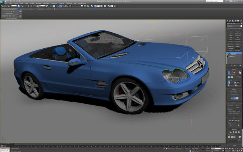The image size is (243, 152).
Task: Open the 3ds Max application menu button
Action: [x=2, y=2]
